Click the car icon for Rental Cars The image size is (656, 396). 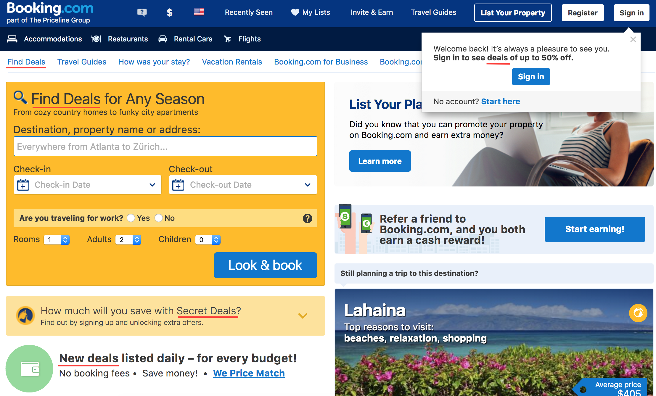click(x=163, y=39)
